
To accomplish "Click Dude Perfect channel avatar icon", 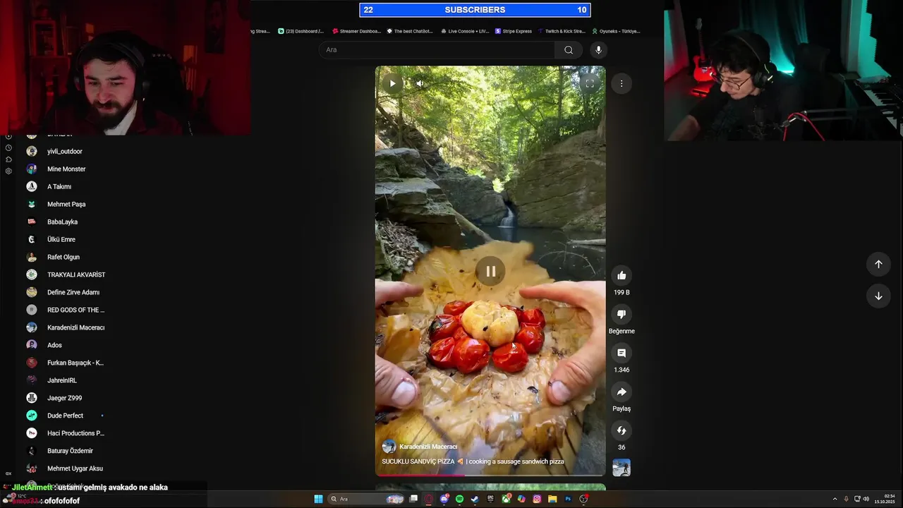I will (32, 416).
